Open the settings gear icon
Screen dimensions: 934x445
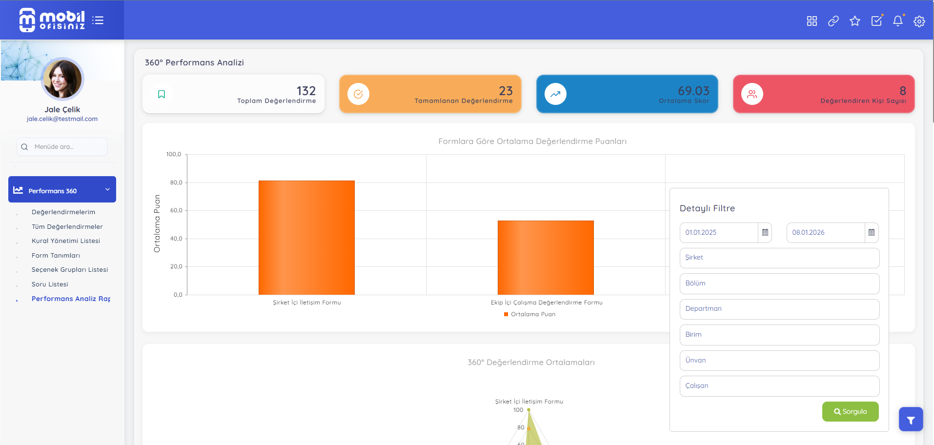tap(919, 21)
